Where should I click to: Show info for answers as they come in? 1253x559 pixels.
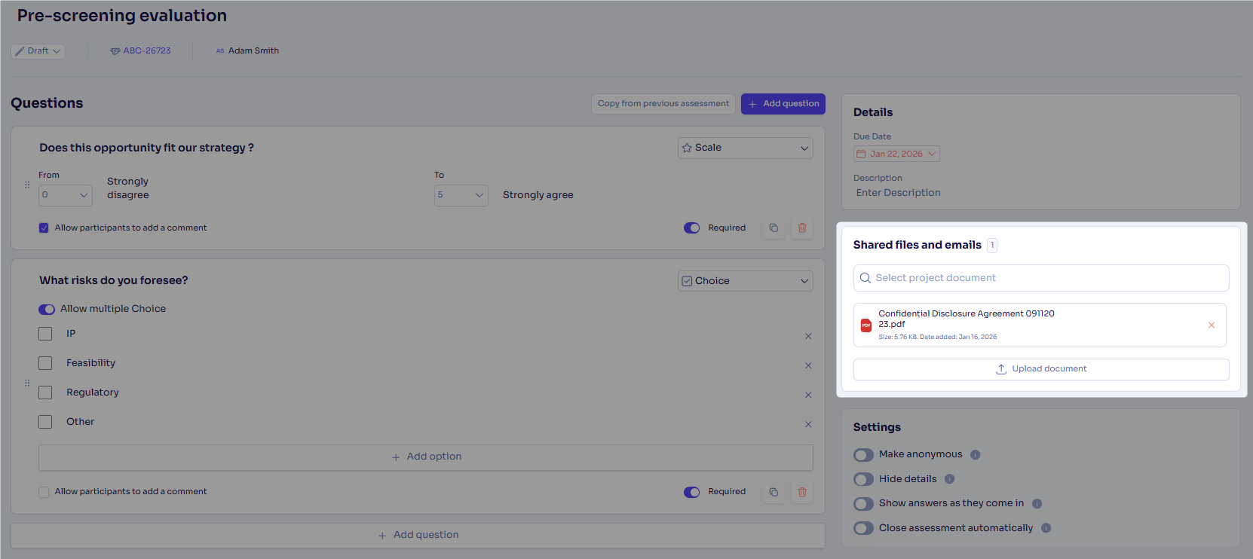(x=1037, y=504)
